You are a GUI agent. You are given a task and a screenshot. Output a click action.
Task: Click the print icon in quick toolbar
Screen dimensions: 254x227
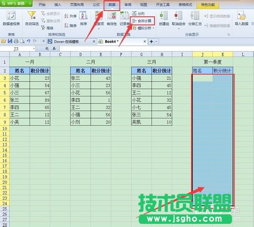point(16,41)
